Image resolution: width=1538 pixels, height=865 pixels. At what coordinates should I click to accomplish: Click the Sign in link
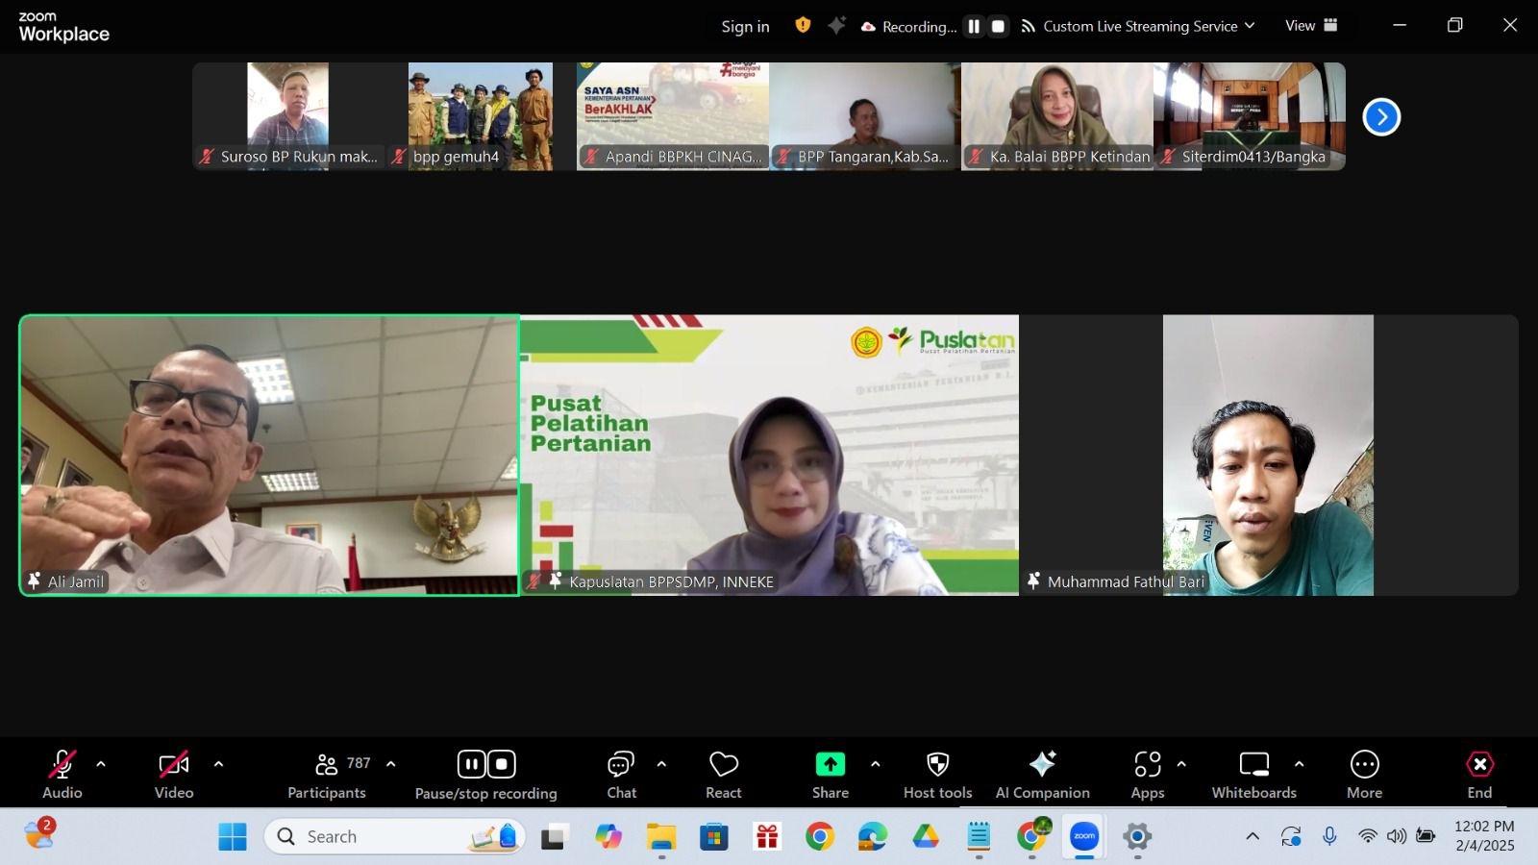[x=745, y=27]
